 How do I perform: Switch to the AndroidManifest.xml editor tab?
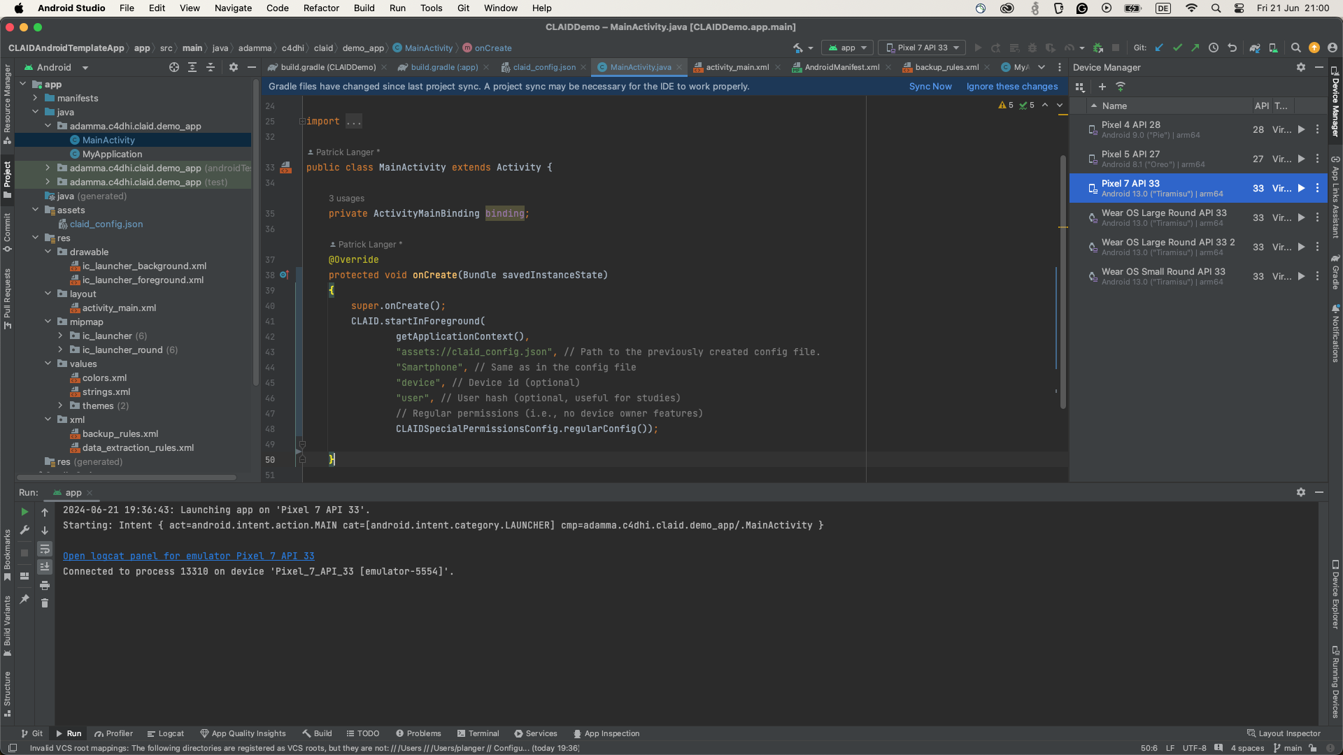coord(841,68)
